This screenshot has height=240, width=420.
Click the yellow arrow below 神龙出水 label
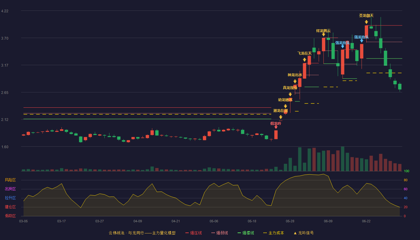295,82
